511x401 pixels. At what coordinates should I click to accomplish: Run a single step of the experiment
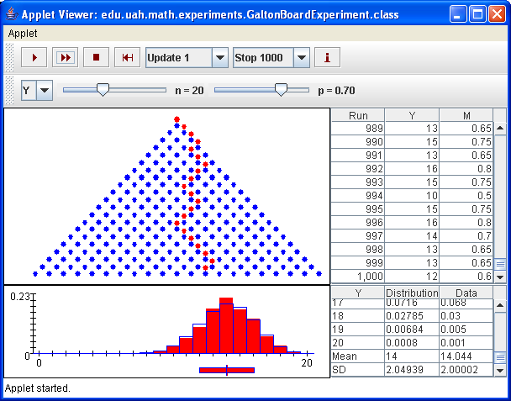click(34, 57)
